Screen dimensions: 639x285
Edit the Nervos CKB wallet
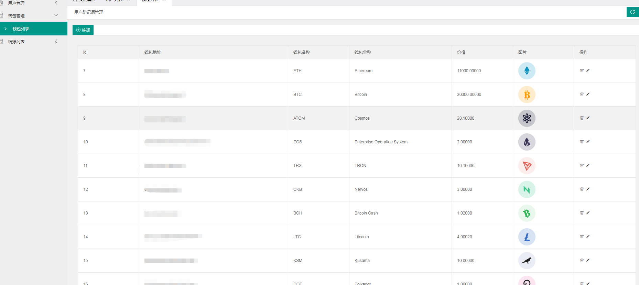(x=588, y=189)
